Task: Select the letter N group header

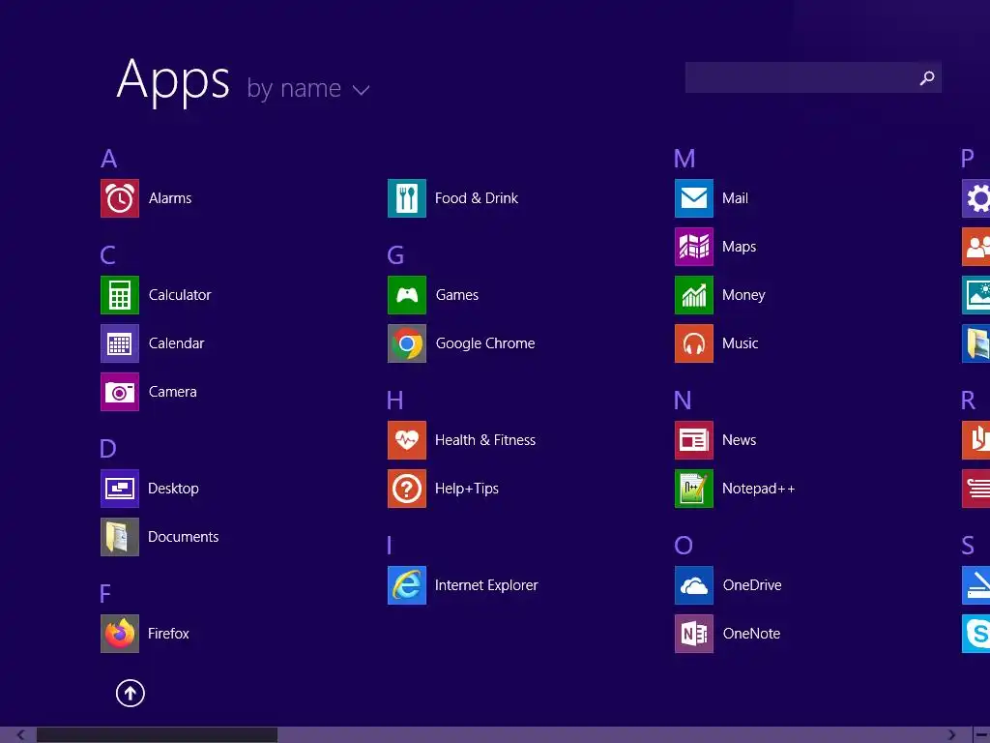Action: click(683, 401)
